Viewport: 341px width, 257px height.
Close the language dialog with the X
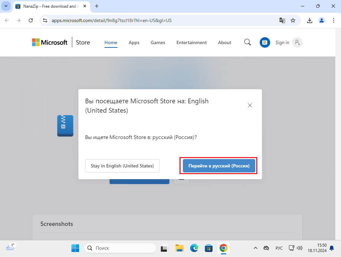[250, 105]
